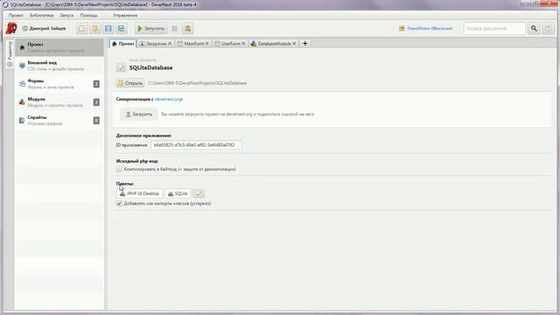Click the magnifier search button
This screenshot has height=315, width=560.
coord(534,28)
